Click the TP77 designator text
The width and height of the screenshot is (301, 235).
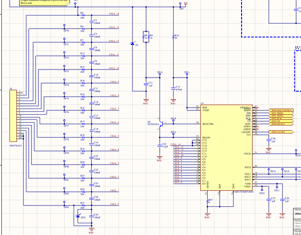pyautogui.click(x=66, y=126)
